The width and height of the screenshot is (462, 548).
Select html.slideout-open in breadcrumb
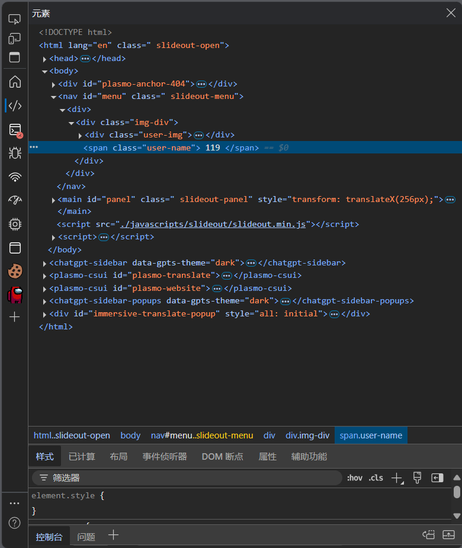(72, 435)
